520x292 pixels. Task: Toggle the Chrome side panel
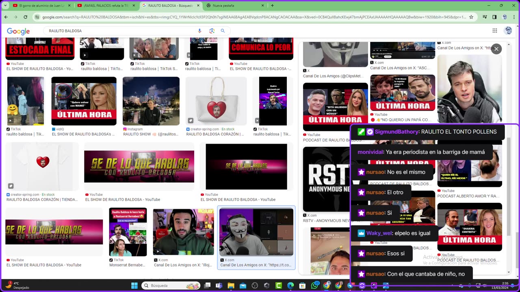coord(494,17)
